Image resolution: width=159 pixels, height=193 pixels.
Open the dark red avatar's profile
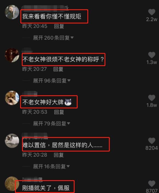(12, 55)
